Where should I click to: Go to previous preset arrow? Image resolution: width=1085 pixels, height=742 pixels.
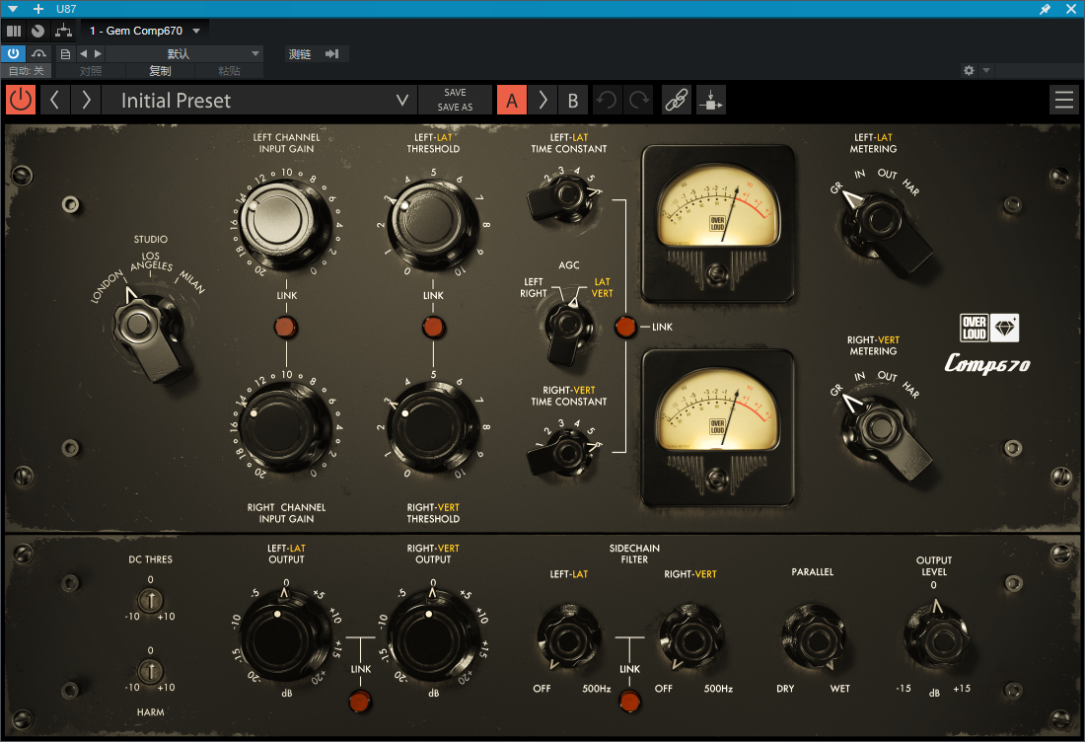click(54, 101)
